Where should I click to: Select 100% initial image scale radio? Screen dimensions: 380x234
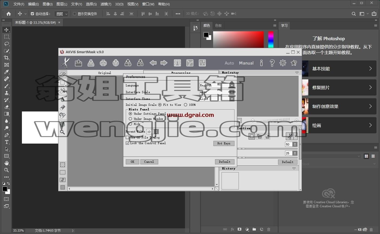(186, 105)
